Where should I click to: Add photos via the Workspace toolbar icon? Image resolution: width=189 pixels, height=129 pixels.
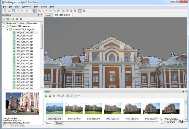(8, 19)
